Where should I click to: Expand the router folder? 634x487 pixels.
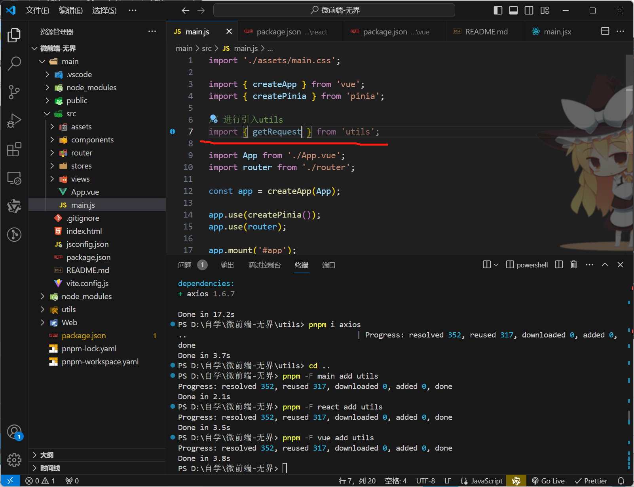[x=52, y=153]
